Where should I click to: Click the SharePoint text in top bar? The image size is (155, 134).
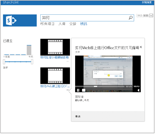coord(11,2)
